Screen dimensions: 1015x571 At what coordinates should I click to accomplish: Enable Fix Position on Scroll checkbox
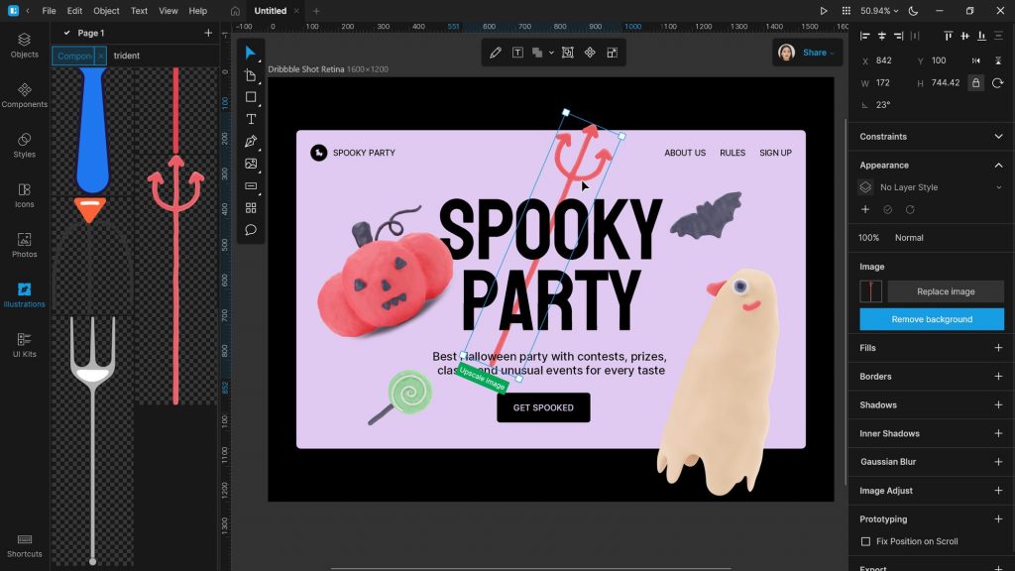[x=865, y=541]
